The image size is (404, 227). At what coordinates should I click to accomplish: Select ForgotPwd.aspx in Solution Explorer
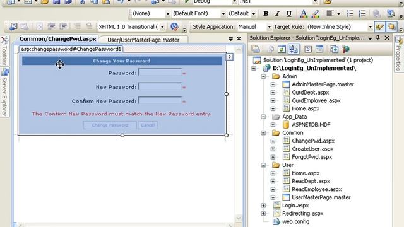pos(312,157)
